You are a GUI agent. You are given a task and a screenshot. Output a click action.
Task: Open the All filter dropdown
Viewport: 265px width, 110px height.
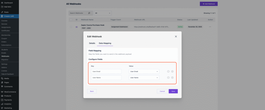coord(103,13)
